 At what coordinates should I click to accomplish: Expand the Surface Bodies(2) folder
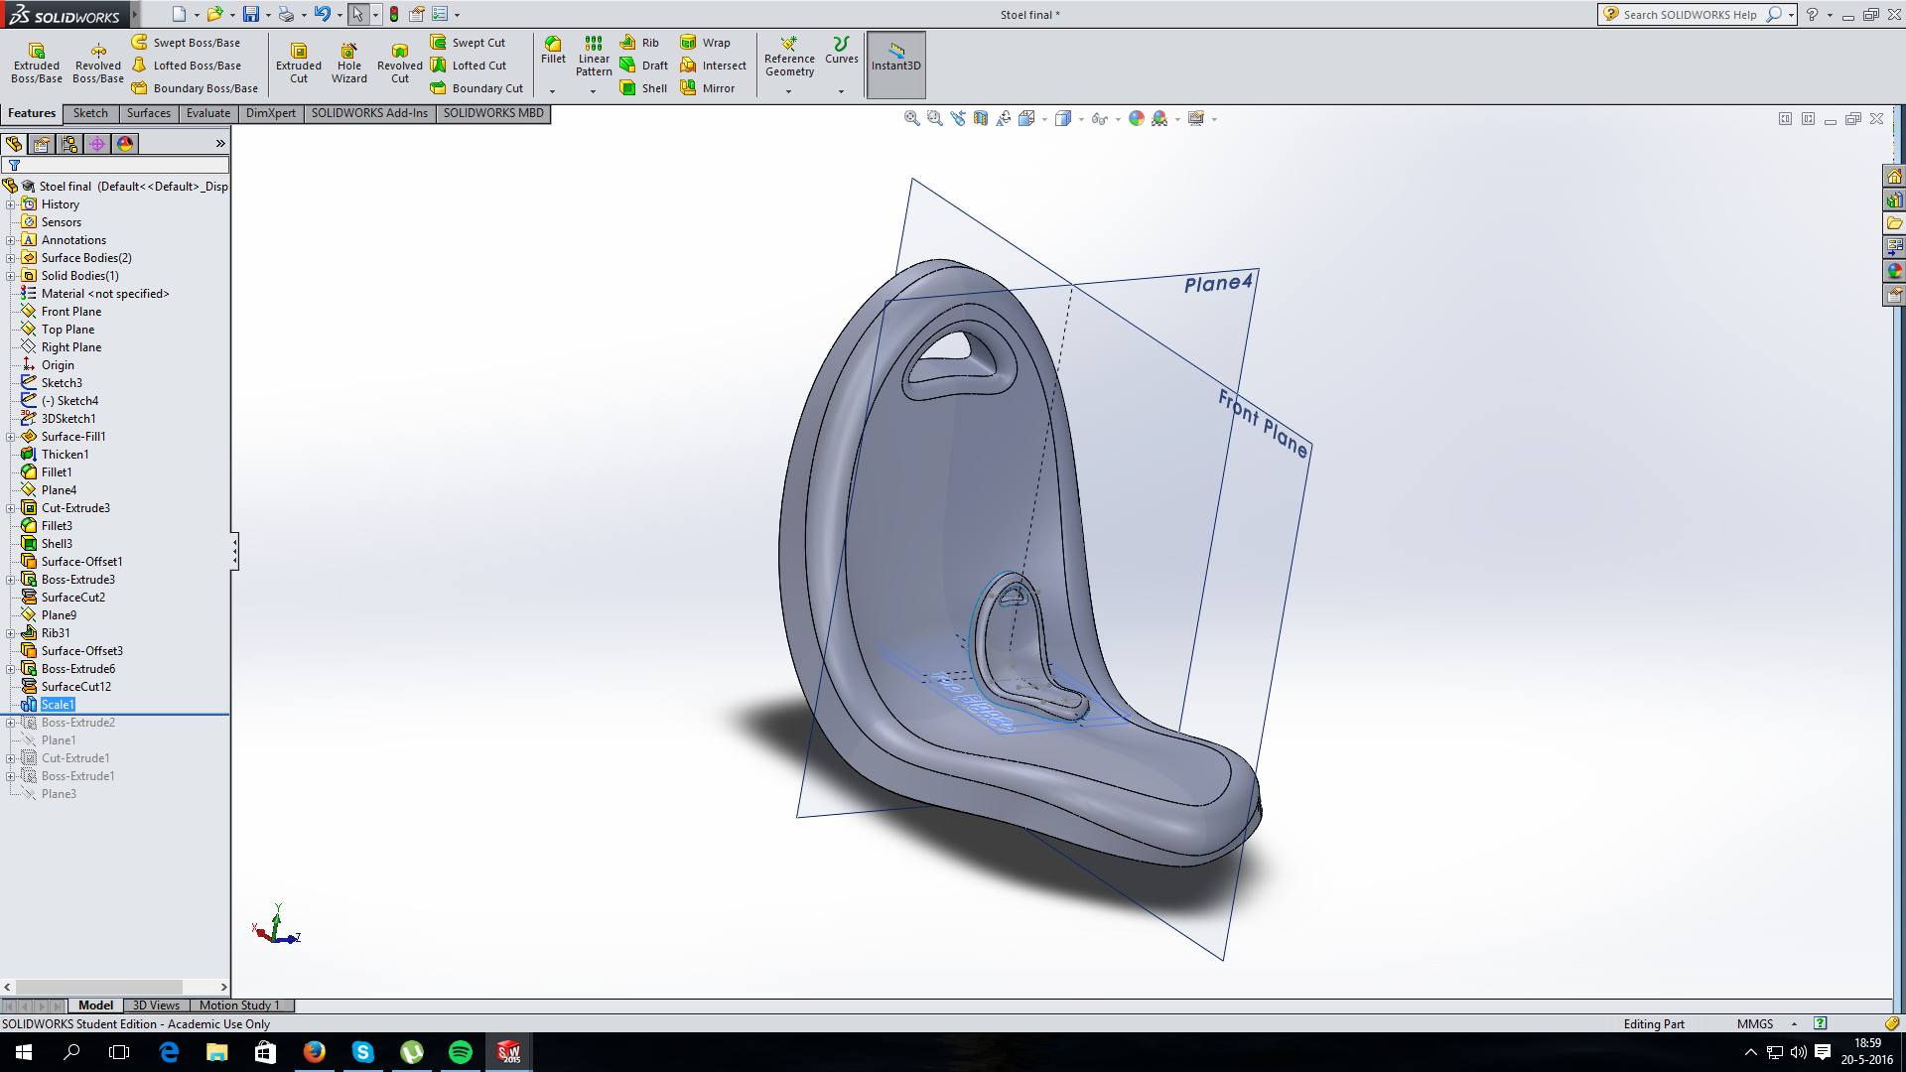11,258
